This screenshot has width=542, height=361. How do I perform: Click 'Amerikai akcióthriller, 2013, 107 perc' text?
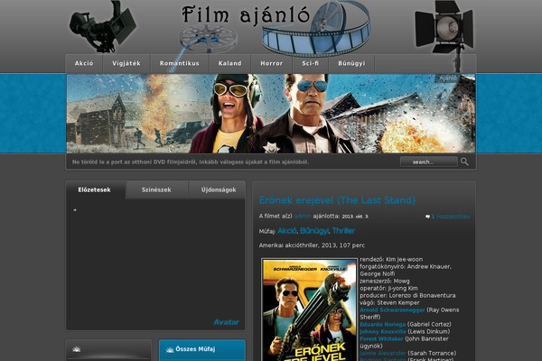[x=312, y=245]
